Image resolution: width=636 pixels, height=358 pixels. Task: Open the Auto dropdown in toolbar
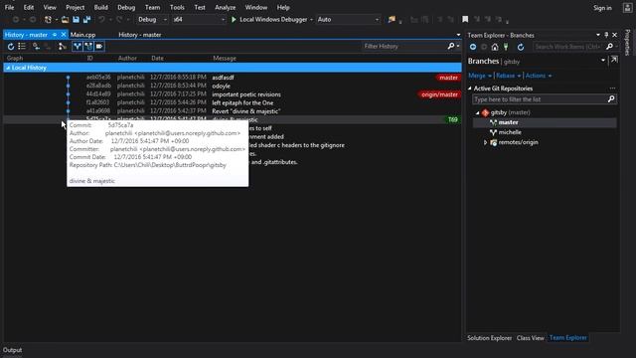point(348,20)
